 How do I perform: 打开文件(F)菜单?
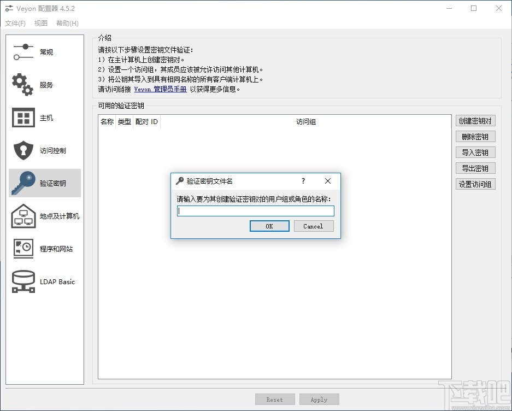tap(15, 23)
